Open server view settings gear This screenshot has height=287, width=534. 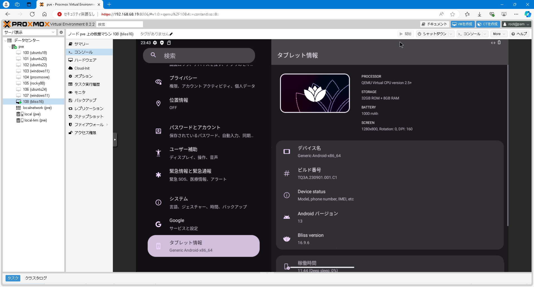(61, 32)
